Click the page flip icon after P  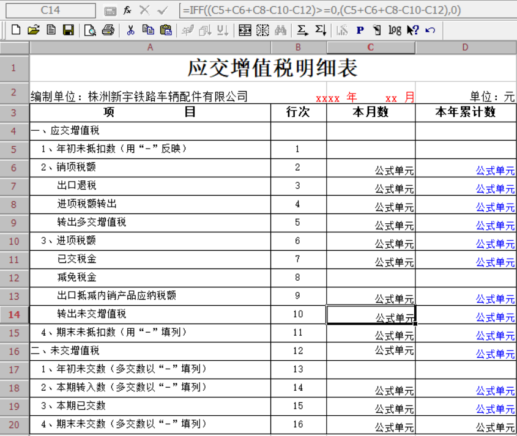pyautogui.click(x=377, y=31)
